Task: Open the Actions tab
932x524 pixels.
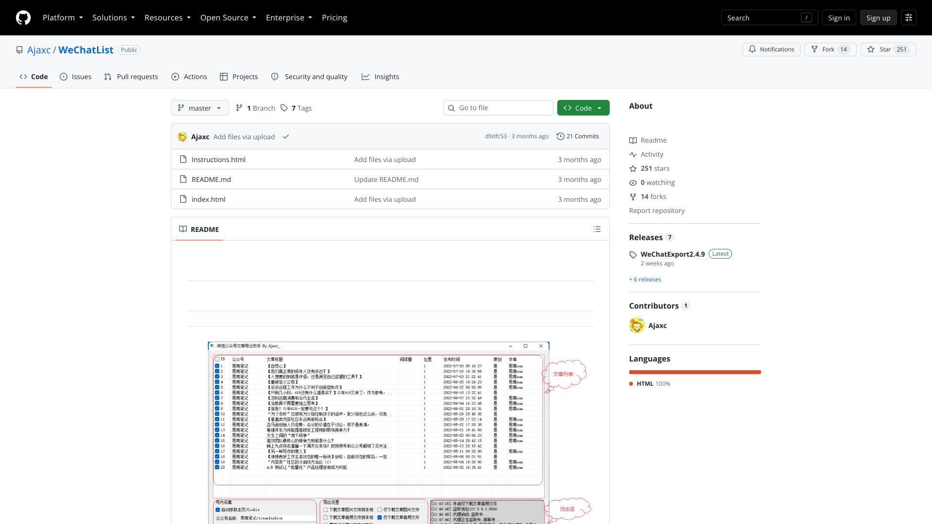Action: tap(189, 77)
